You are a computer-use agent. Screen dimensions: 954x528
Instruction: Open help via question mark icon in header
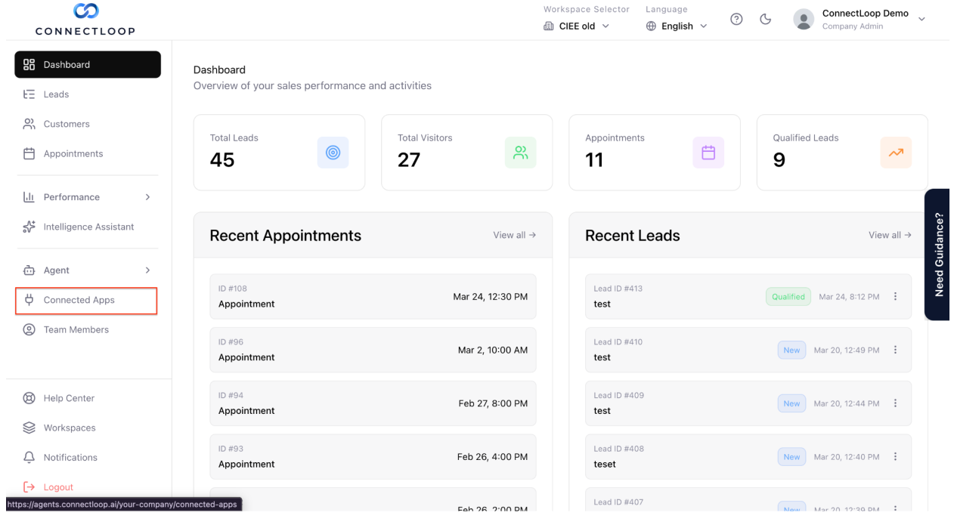click(736, 20)
